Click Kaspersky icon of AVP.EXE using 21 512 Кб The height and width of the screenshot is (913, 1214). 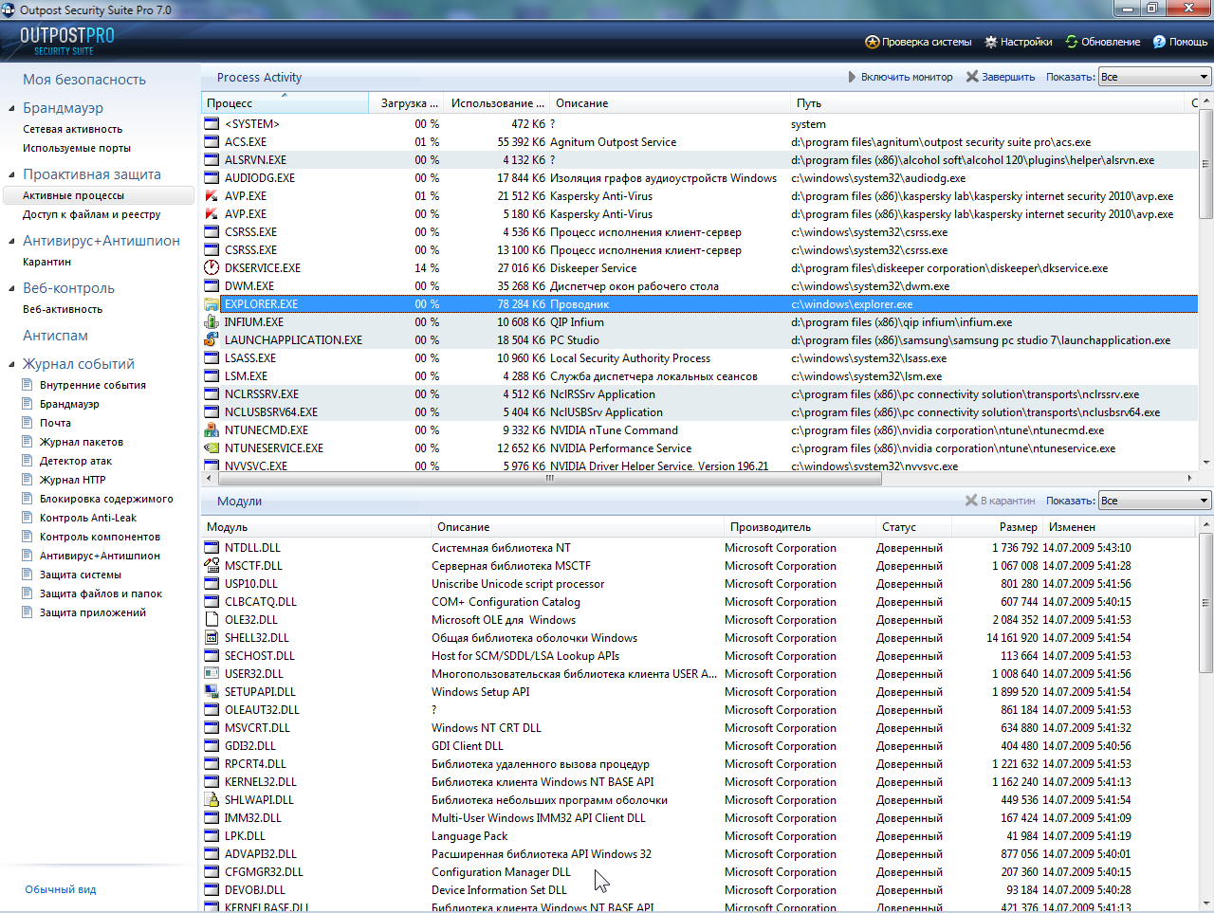click(x=212, y=196)
